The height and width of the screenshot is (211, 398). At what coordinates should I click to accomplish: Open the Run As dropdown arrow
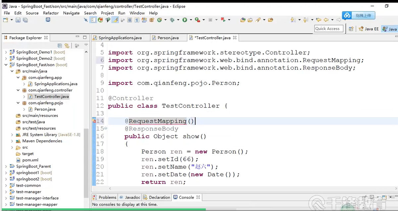coord(191,20)
